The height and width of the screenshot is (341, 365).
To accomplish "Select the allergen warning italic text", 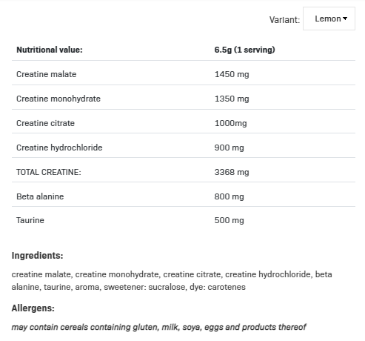I will (x=159, y=327).
